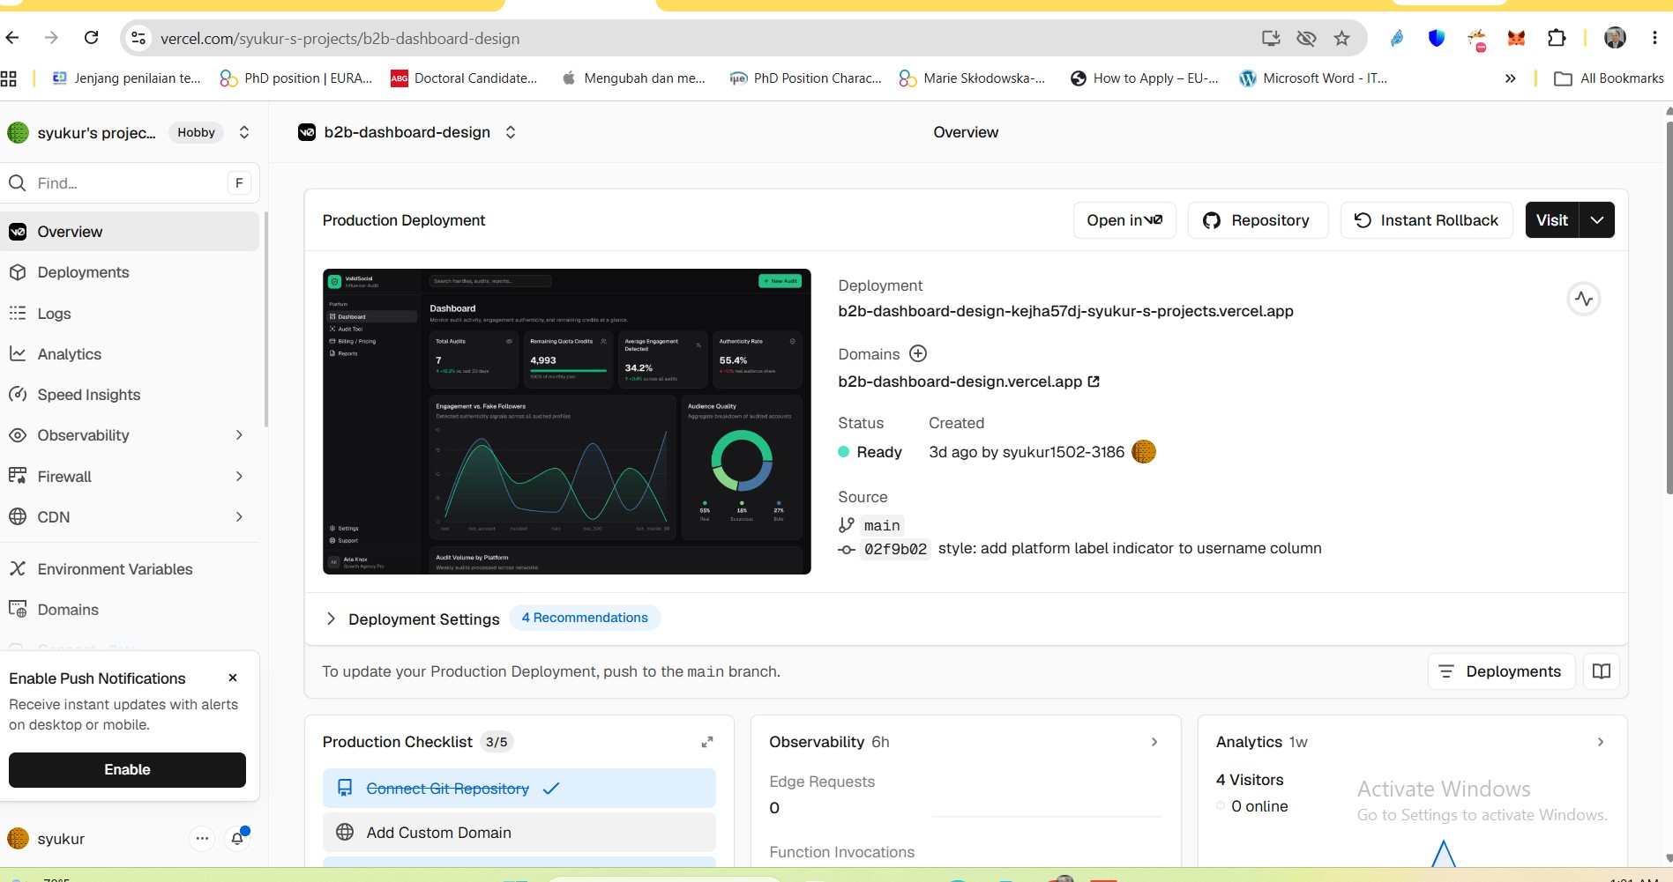The width and height of the screenshot is (1673, 882).
Task: View the 4 Recommendations badge
Action: (x=585, y=618)
